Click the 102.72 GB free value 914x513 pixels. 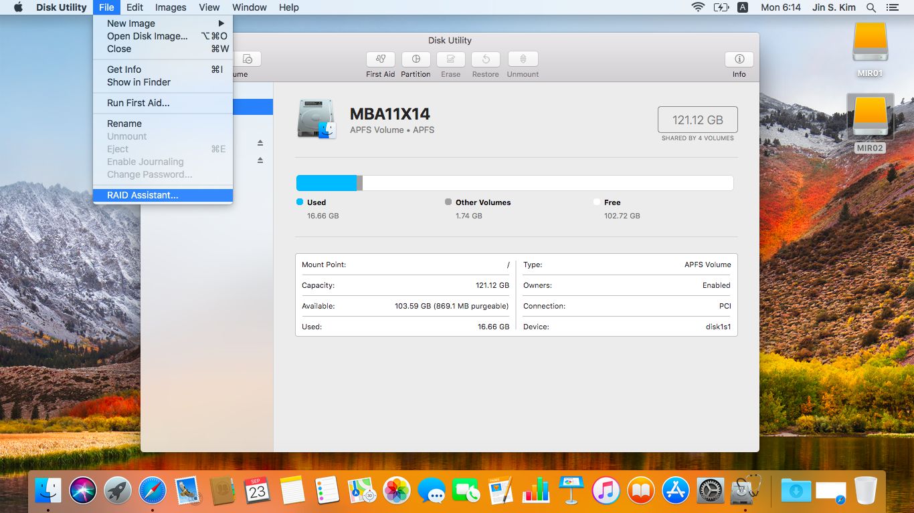pyautogui.click(x=622, y=216)
